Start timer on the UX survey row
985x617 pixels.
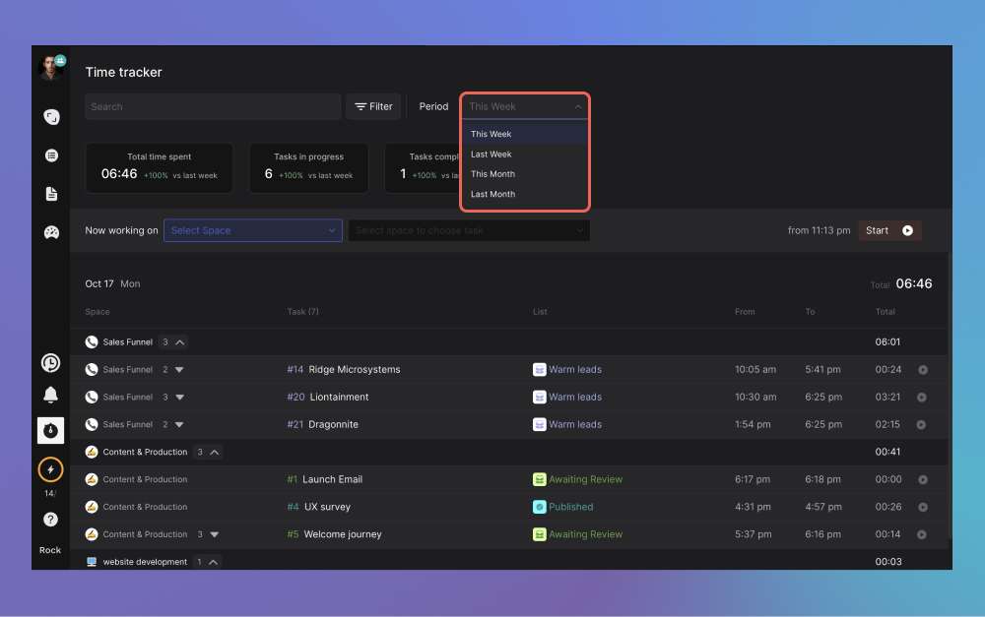(x=923, y=508)
